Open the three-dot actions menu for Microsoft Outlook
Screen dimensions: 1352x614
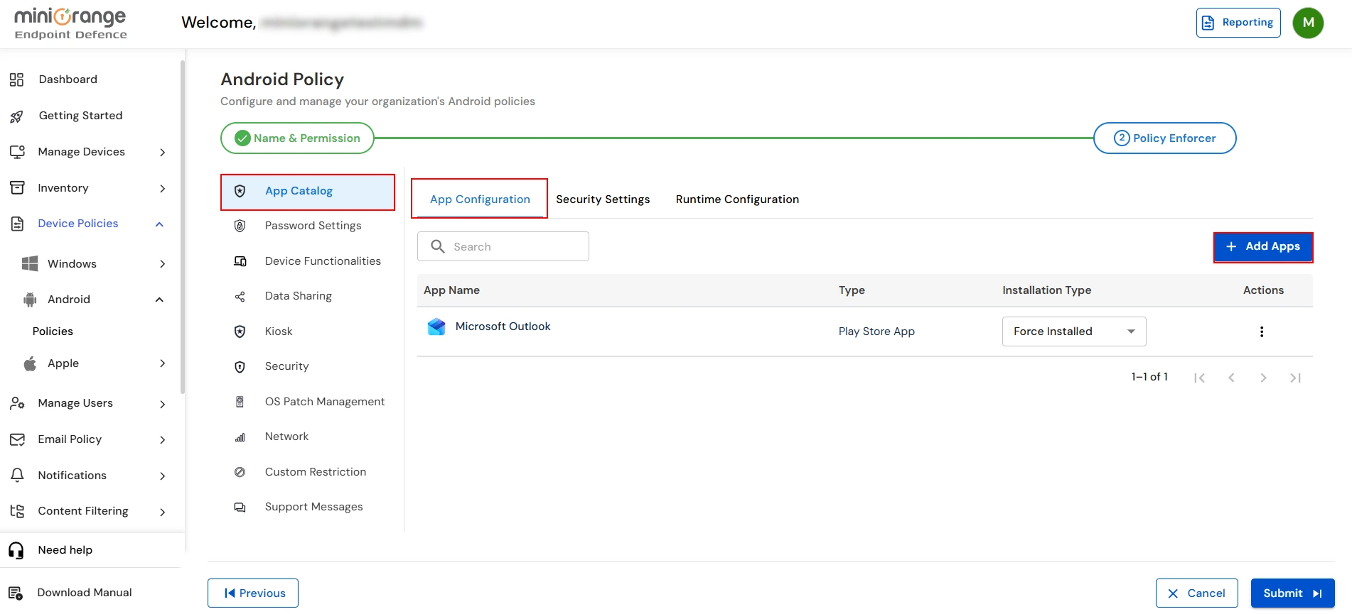(1262, 331)
